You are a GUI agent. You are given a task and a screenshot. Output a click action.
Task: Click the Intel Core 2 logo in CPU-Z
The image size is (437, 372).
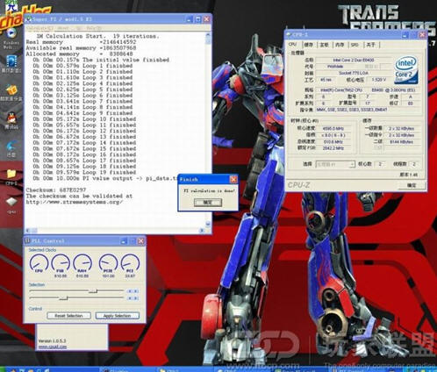406,70
